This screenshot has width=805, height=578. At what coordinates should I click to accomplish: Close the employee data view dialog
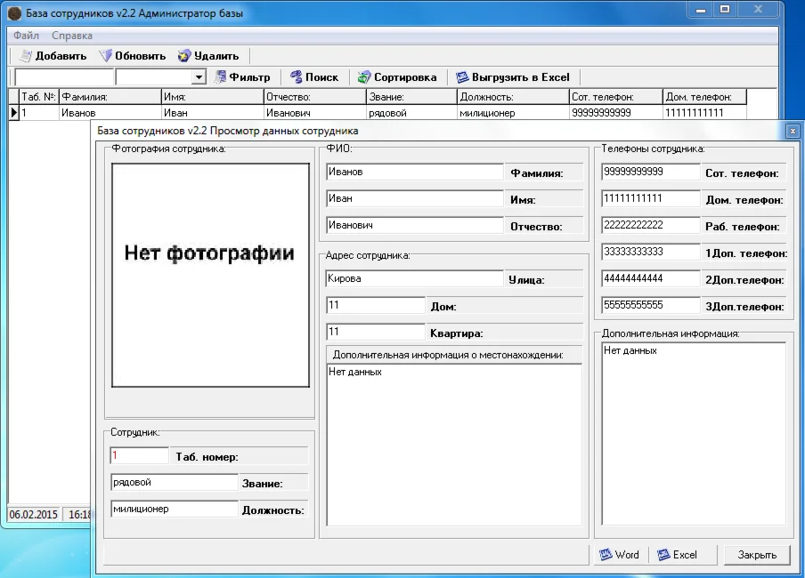(756, 554)
